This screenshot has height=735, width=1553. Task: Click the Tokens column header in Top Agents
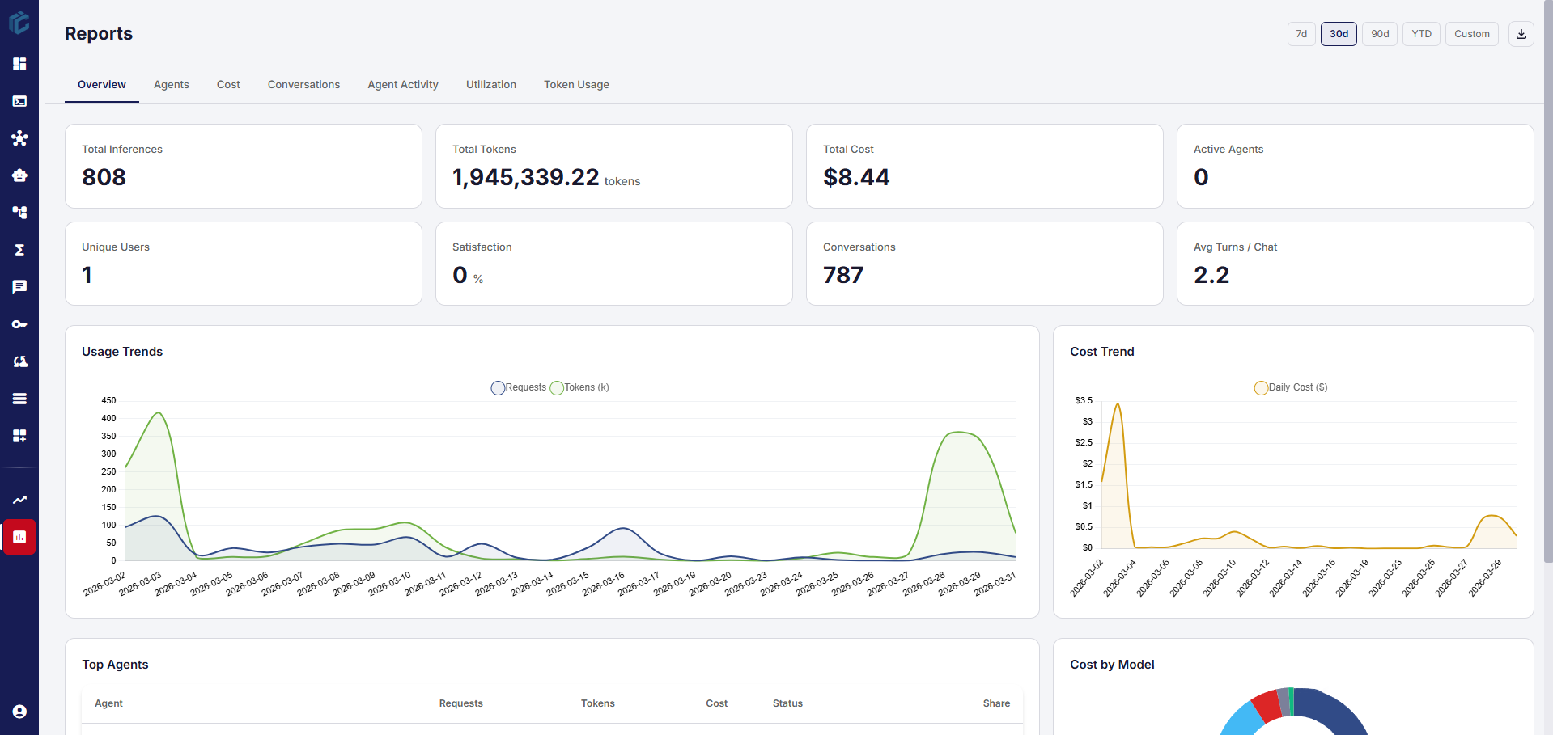coord(598,703)
